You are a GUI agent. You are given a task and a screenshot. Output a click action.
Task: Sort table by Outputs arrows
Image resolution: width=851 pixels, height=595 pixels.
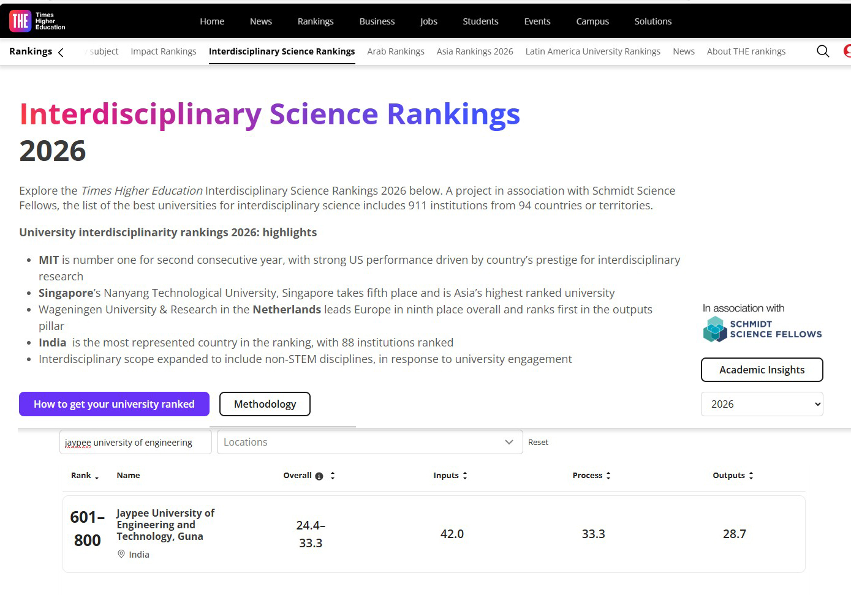click(x=751, y=476)
